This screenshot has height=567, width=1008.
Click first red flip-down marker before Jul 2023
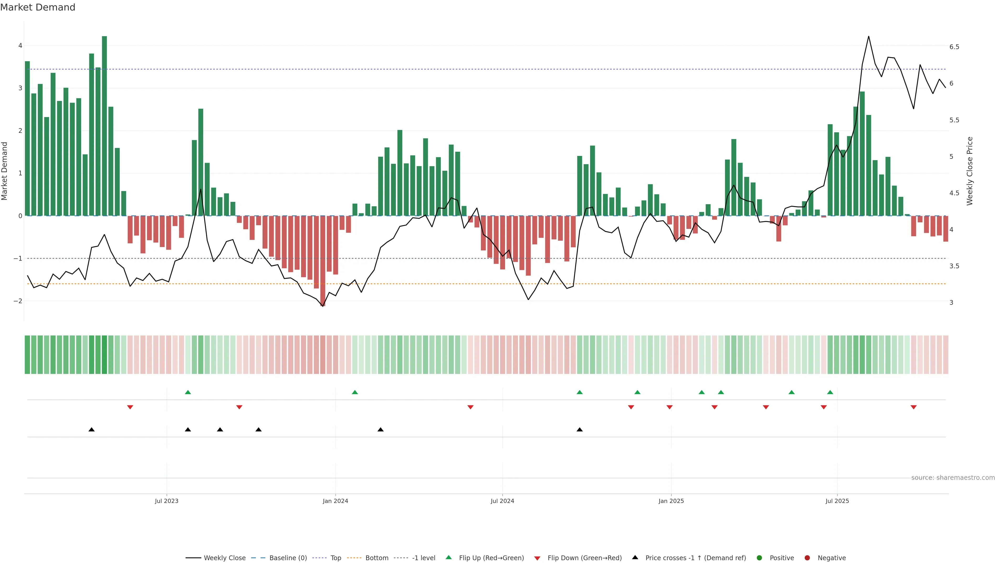tap(130, 407)
